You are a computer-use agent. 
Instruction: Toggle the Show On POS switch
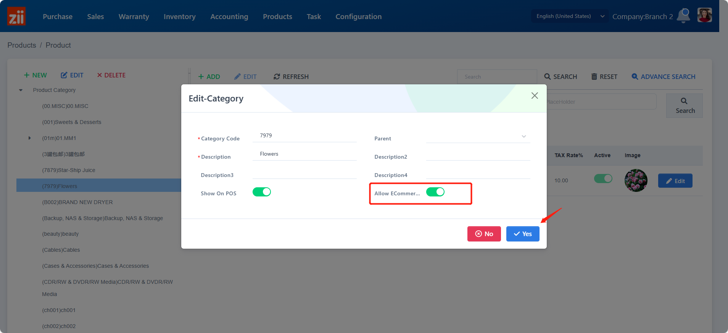262,192
